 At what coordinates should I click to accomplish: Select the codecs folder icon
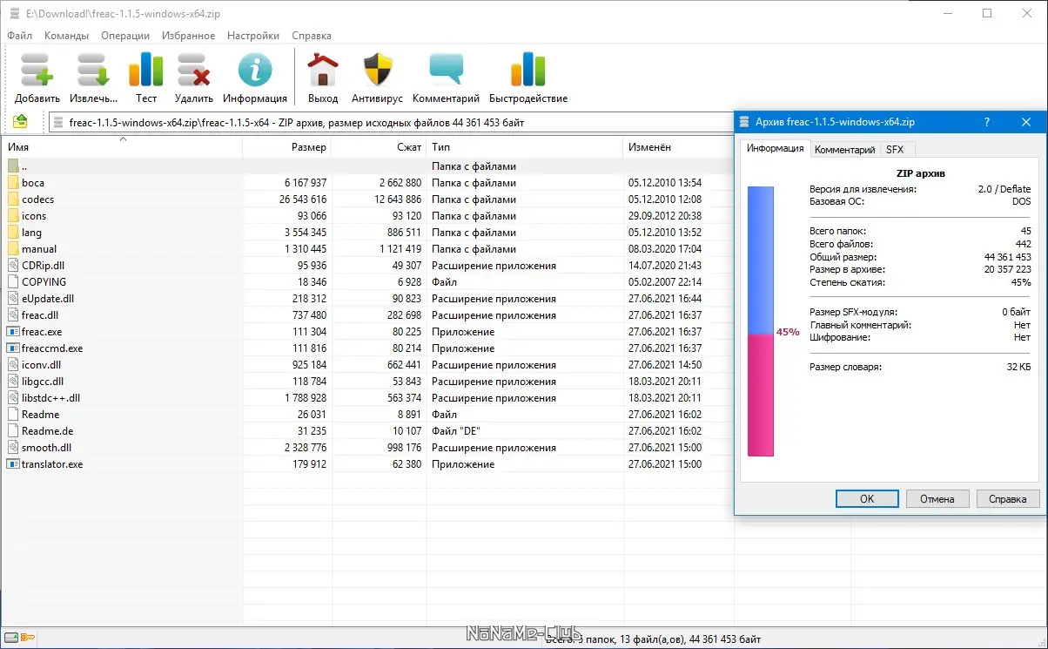pos(13,199)
